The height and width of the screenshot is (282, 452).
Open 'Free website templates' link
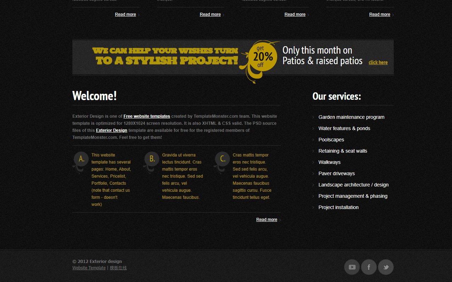coord(147,116)
